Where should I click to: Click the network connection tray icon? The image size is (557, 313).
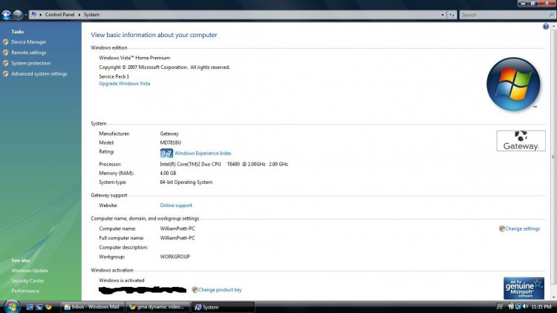[x=518, y=306]
